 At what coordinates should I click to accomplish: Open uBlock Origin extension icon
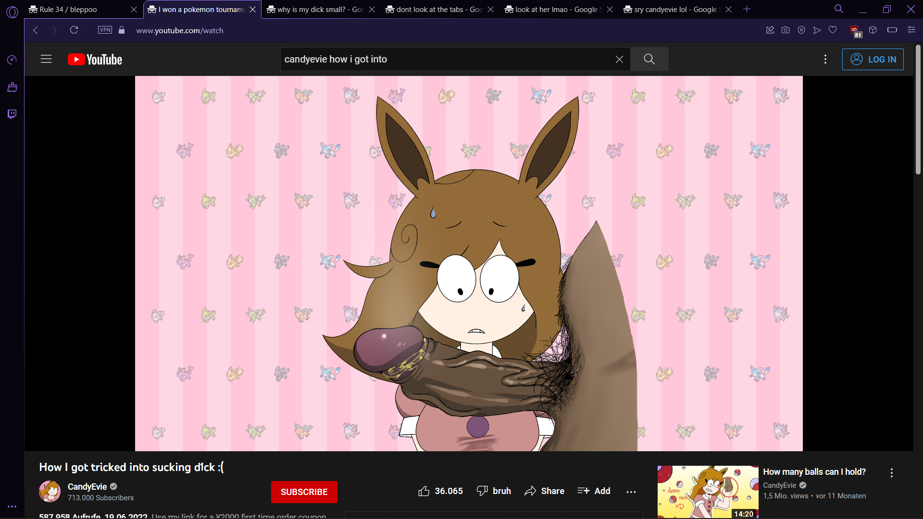pyautogui.click(x=855, y=31)
